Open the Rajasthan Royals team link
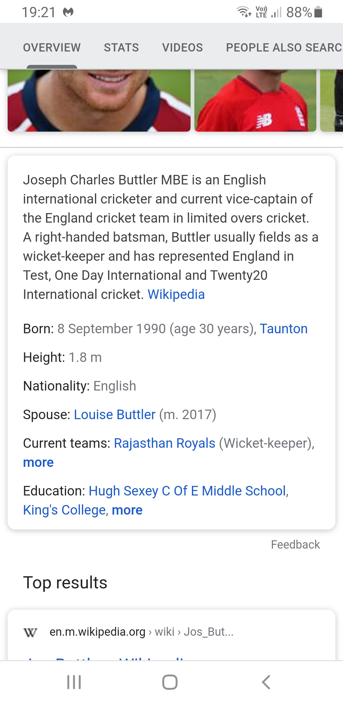The height and width of the screenshot is (706, 343). click(x=165, y=443)
